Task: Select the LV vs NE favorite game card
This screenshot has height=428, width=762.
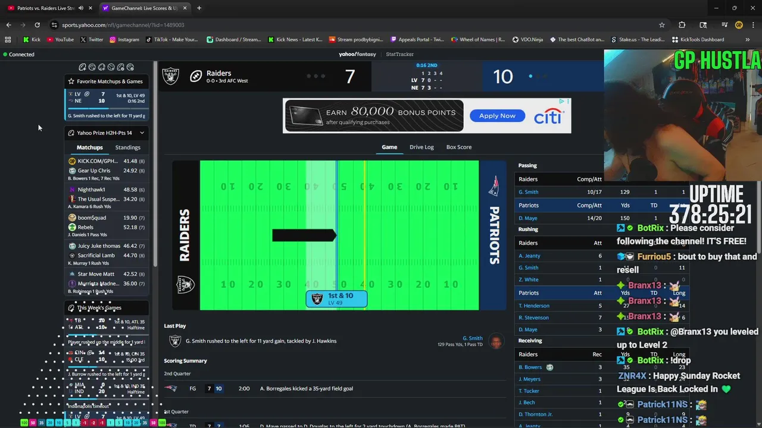Action: [107, 105]
